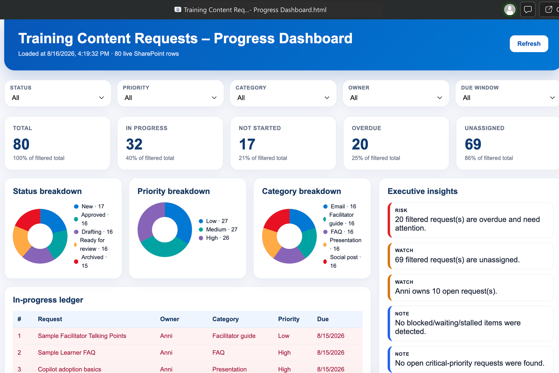This screenshot has height=373, width=559.
Task: Click the Due column header
Action: pyautogui.click(x=323, y=319)
